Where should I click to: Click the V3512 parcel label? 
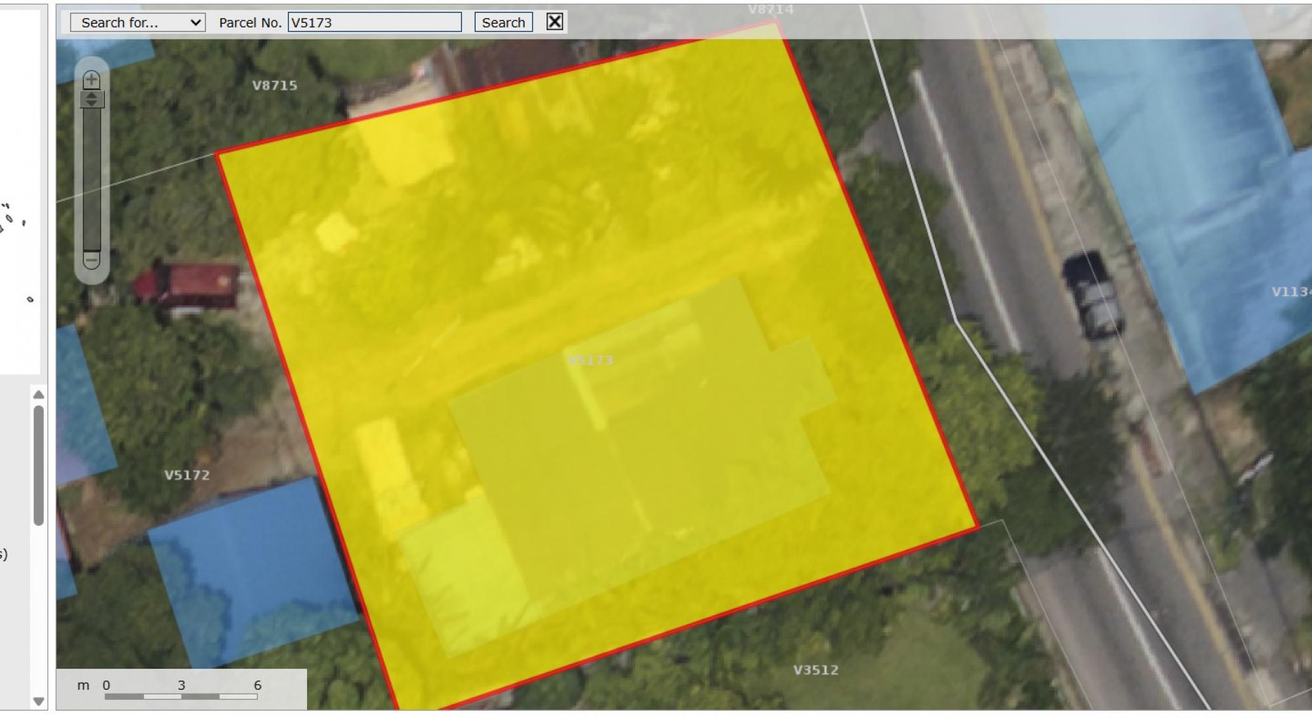[x=815, y=670]
